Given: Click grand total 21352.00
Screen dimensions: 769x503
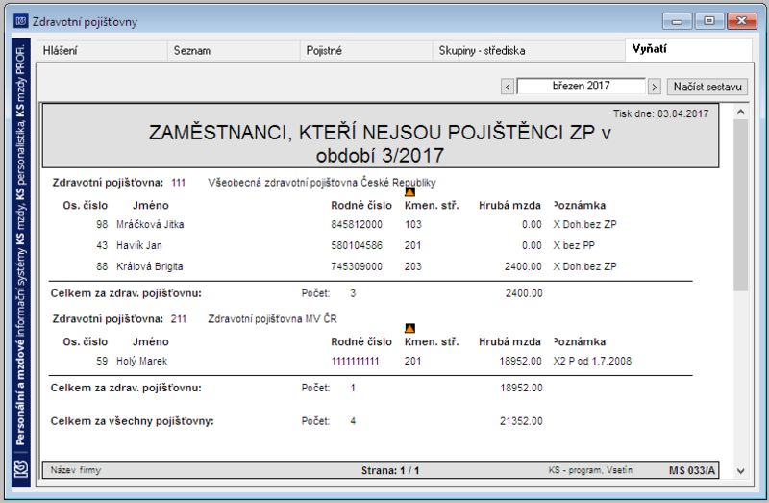Looking at the screenshot, I should click(521, 421).
